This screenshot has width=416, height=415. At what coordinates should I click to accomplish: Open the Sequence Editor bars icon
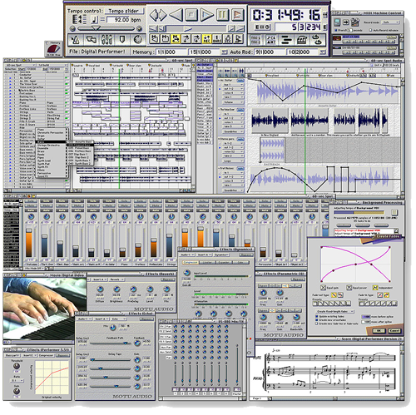pyautogui.click(x=286, y=40)
